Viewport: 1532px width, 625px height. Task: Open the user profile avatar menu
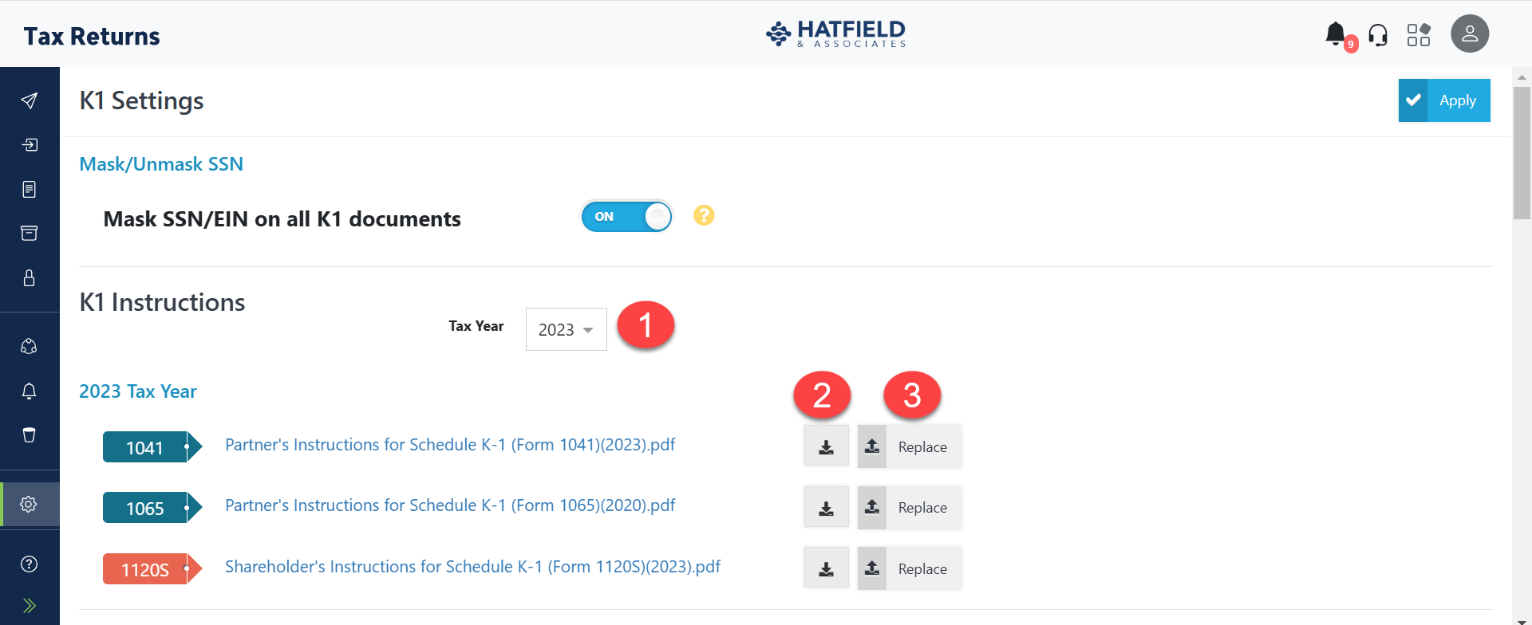(1469, 34)
